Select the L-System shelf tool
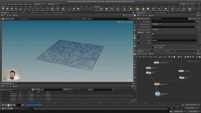The width and height of the screenshot is (201, 113). point(69,9)
